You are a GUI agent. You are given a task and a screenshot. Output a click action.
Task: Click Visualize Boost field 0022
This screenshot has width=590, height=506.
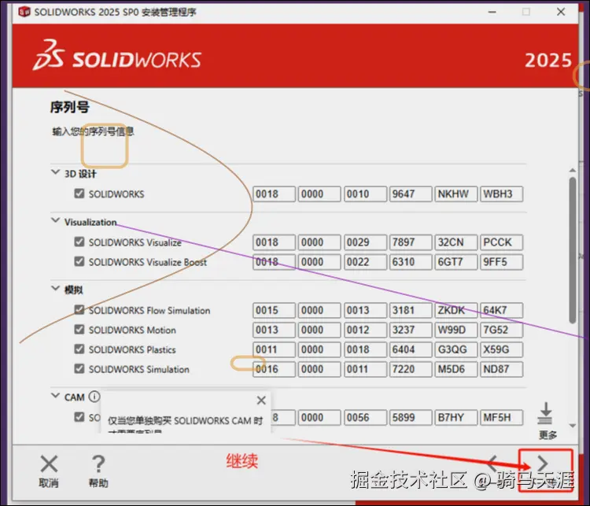365,262
